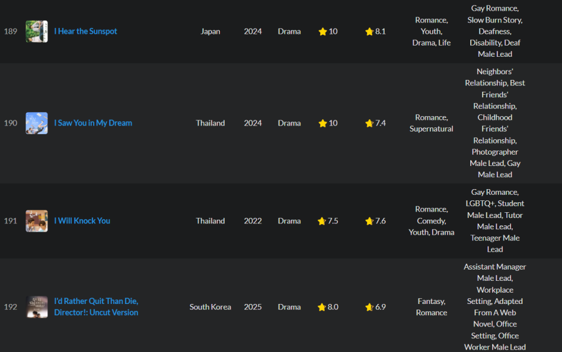This screenshot has width=562, height=352.
Task: Select row number 191
Action: pos(11,221)
